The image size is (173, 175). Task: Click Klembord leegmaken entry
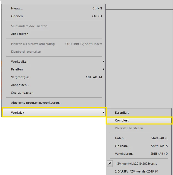pos(54,52)
